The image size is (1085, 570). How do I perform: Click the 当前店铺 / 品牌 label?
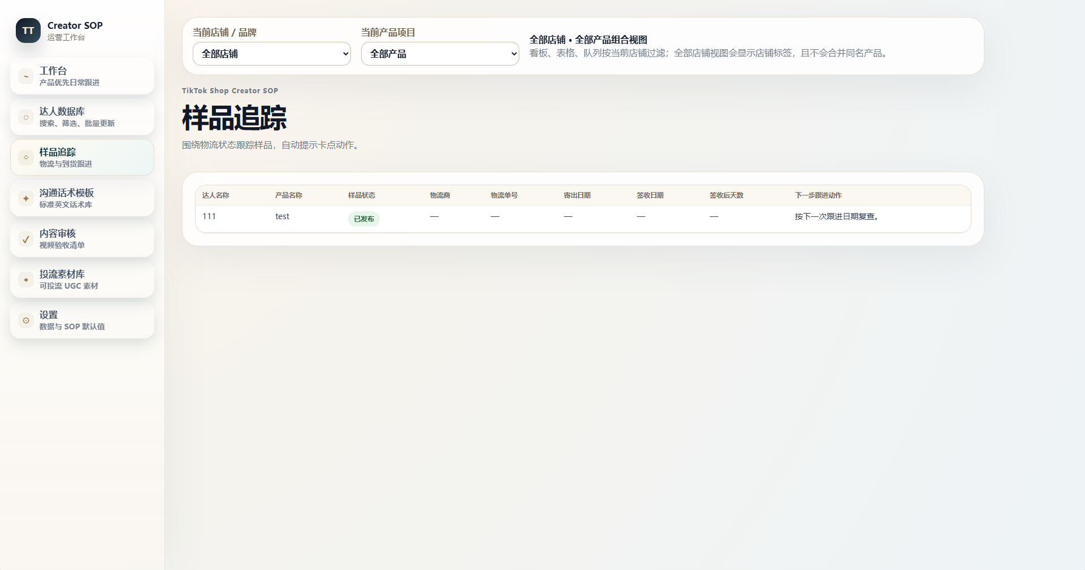pos(224,32)
